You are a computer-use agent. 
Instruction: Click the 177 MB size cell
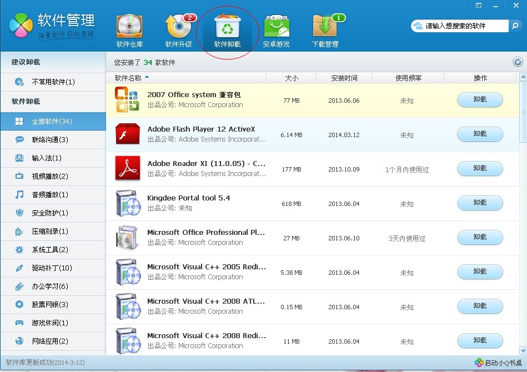pos(292,169)
